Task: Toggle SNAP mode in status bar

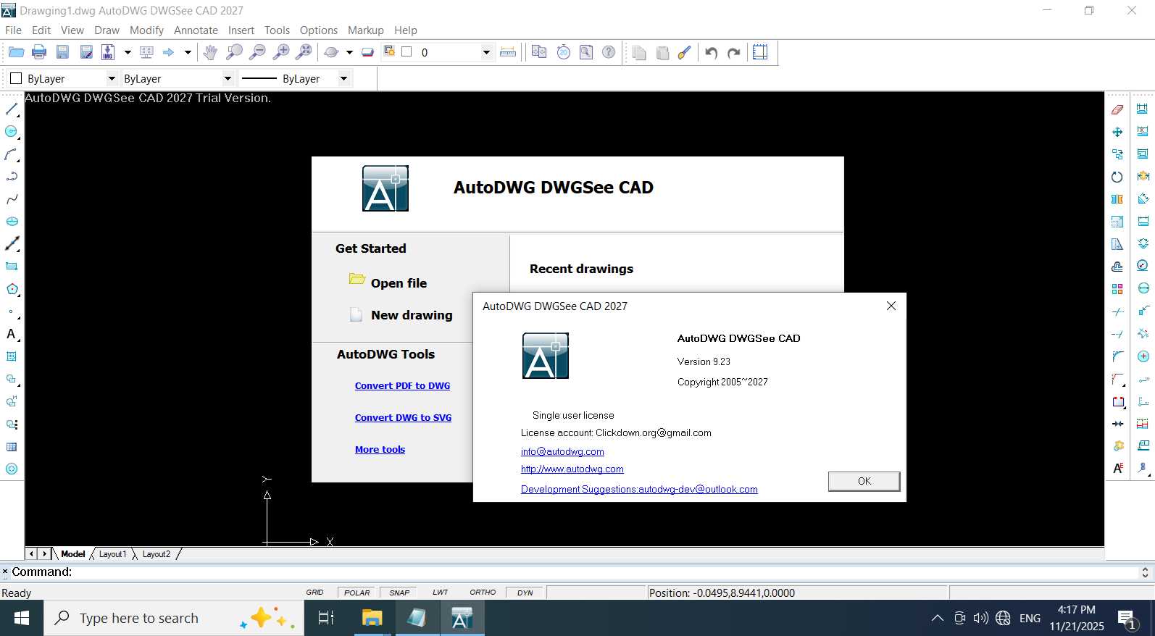Action: tap(399, 593)
